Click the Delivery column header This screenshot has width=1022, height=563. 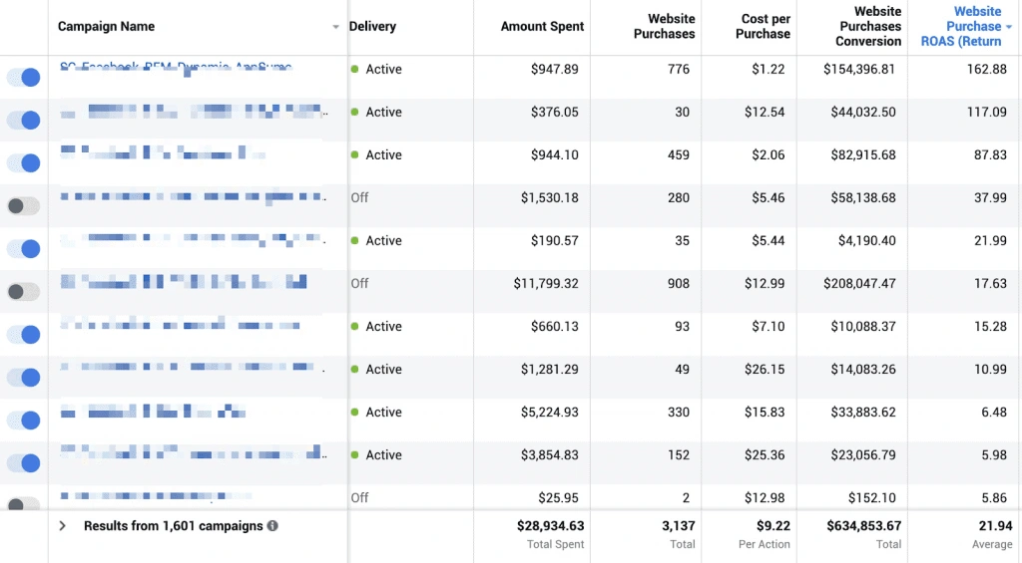pyautogui.click(x=372, y=27)
